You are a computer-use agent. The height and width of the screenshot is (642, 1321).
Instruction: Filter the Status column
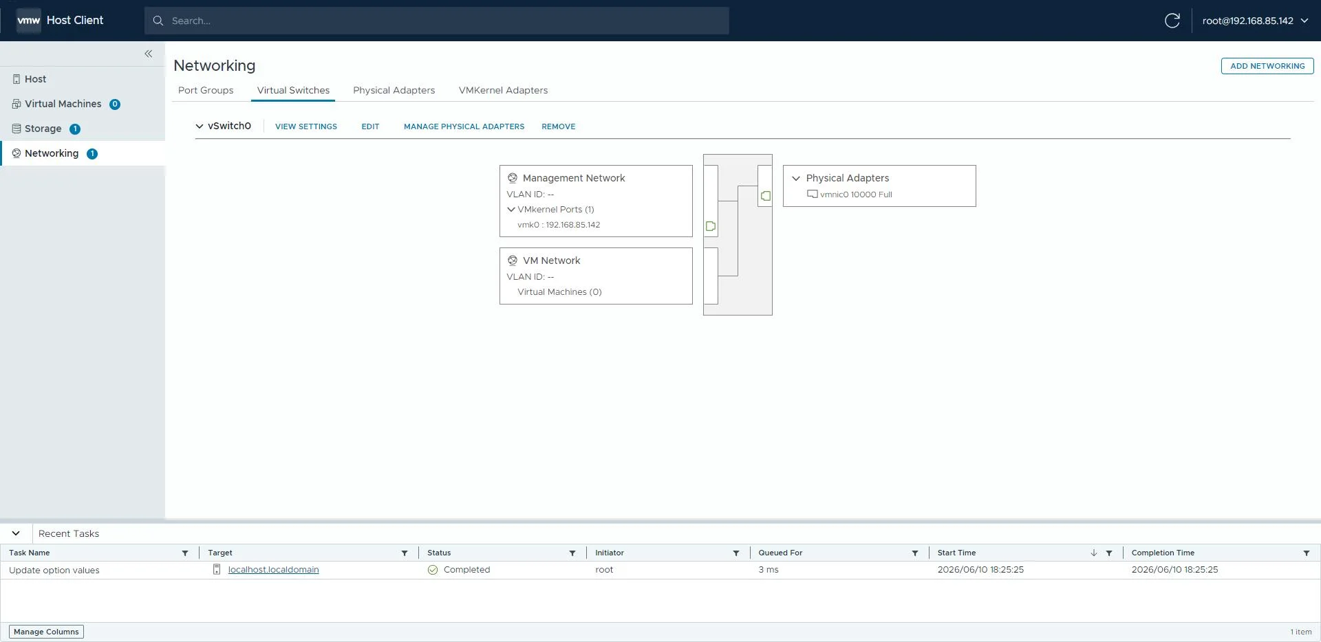[x=572, y=553]
